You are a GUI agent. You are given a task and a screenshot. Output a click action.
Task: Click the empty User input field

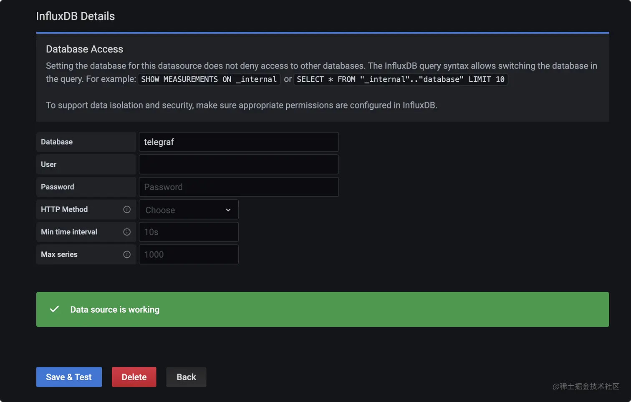coord(239,164)
